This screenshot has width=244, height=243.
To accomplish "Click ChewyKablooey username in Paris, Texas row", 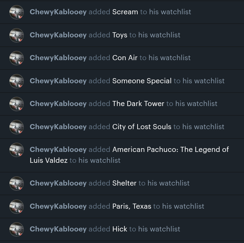I will click(x=58, y=206).
